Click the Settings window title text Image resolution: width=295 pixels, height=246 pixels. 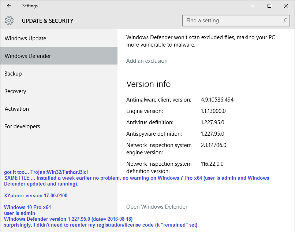30,5
